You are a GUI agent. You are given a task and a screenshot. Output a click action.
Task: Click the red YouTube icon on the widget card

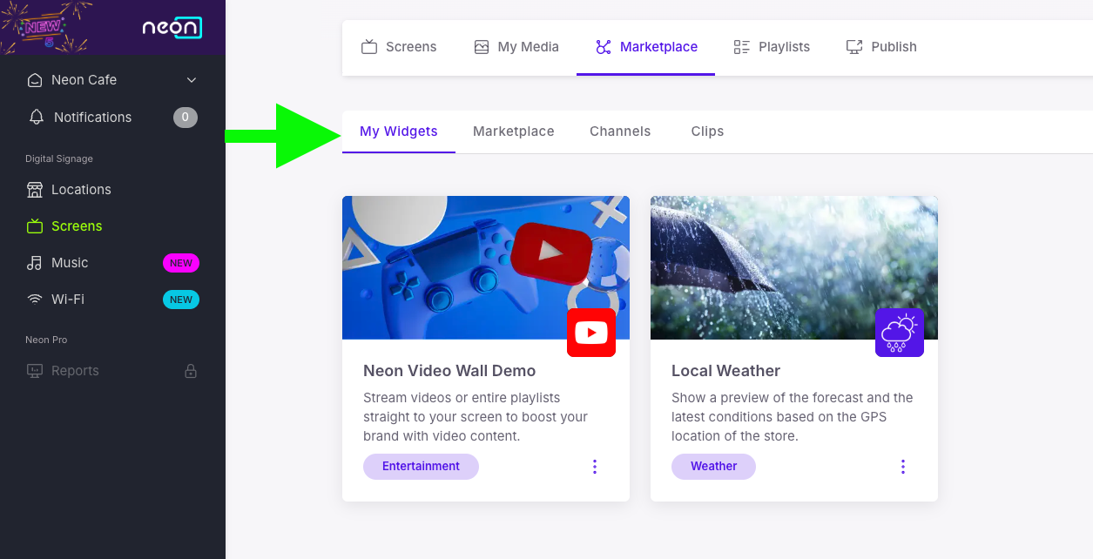(x=591, y=333)
